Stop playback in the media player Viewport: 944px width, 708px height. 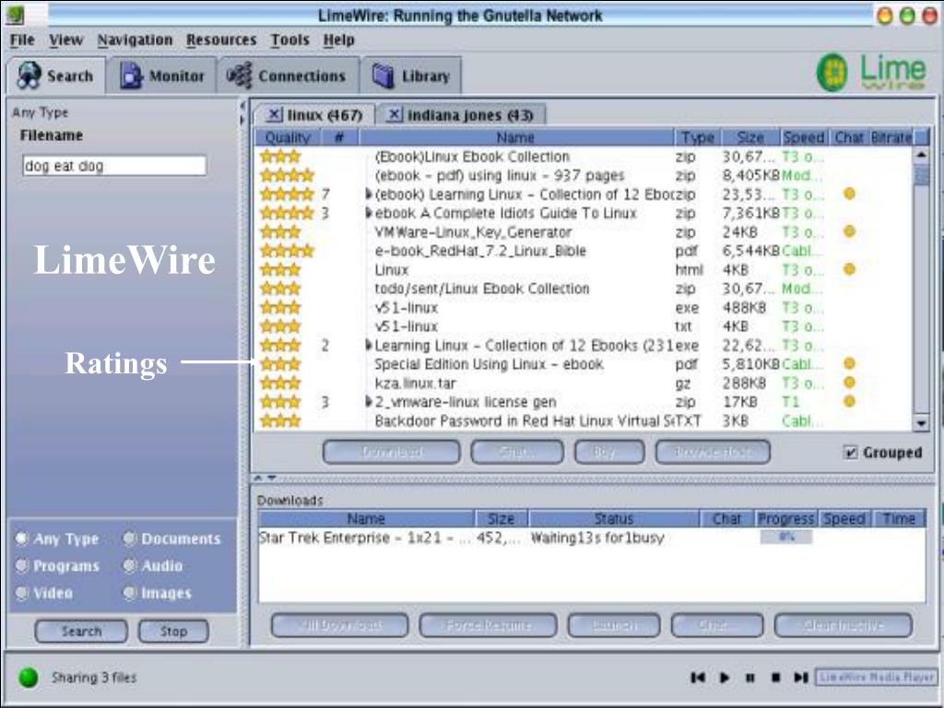click(x=776, y=678)
